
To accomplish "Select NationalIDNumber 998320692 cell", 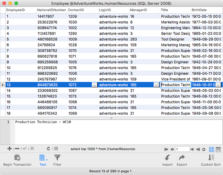I will pos(52,73).
